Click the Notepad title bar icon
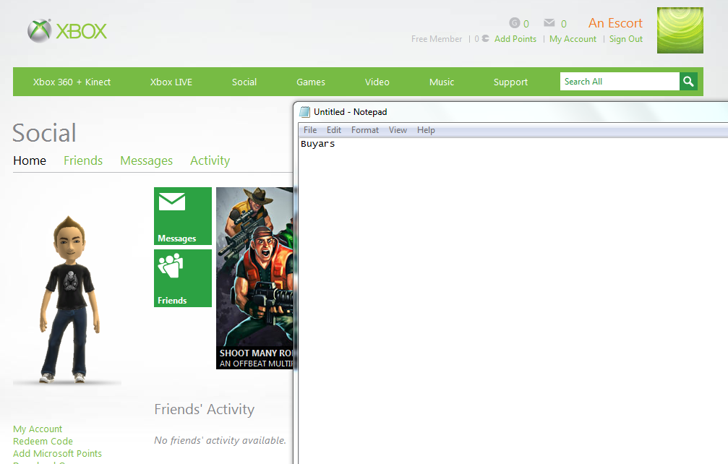Screen dimensions: 728x464 tap(304, 112)
